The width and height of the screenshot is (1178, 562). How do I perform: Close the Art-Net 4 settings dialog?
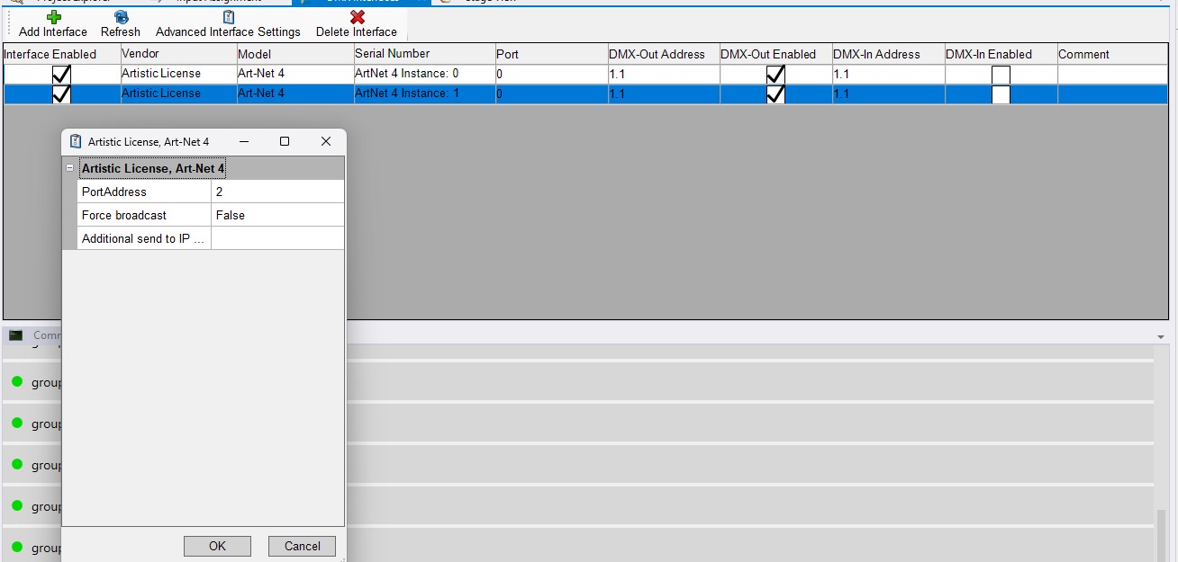326,141
